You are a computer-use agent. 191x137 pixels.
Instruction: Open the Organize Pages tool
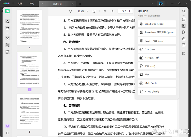[7, 38]
